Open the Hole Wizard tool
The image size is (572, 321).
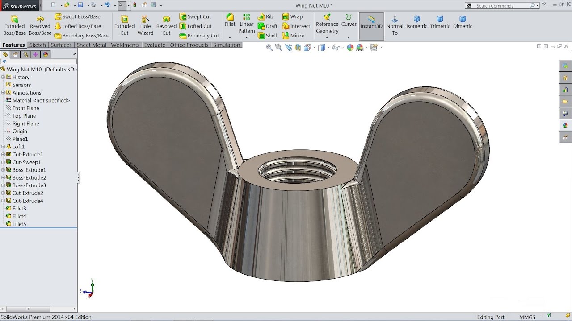[145, 23]
